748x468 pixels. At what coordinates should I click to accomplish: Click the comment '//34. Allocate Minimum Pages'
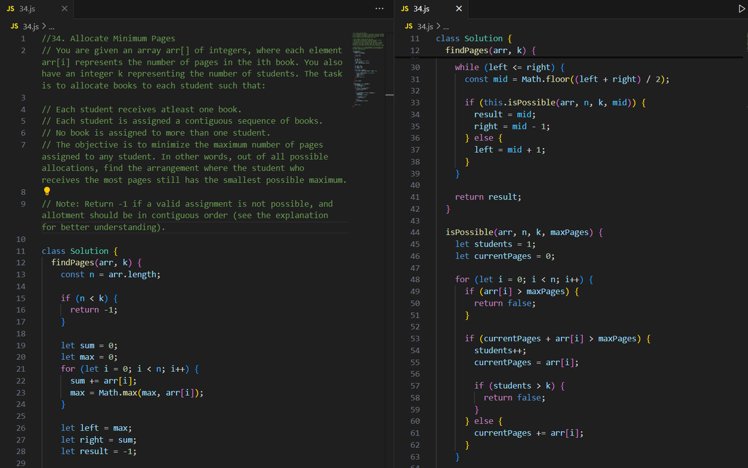[108, 39]
